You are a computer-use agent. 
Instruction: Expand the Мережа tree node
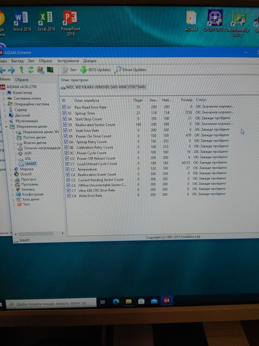pyautogui.click(x=10, y=169)
